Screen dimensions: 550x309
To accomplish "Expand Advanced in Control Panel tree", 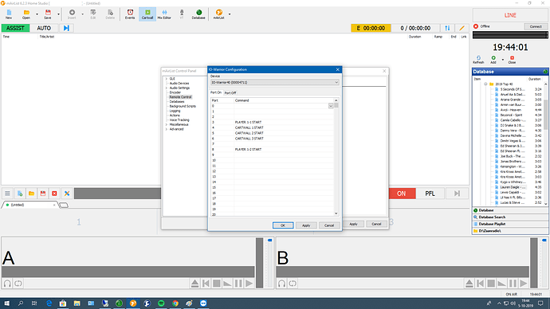I will pyautogui.click(x=167, y=129).
